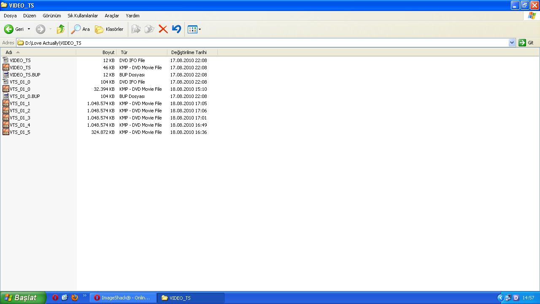The width and height of the screenshot is (540, 304).
Task: Click the Internet Explorer quick launch icon
Action: point(65,298)
